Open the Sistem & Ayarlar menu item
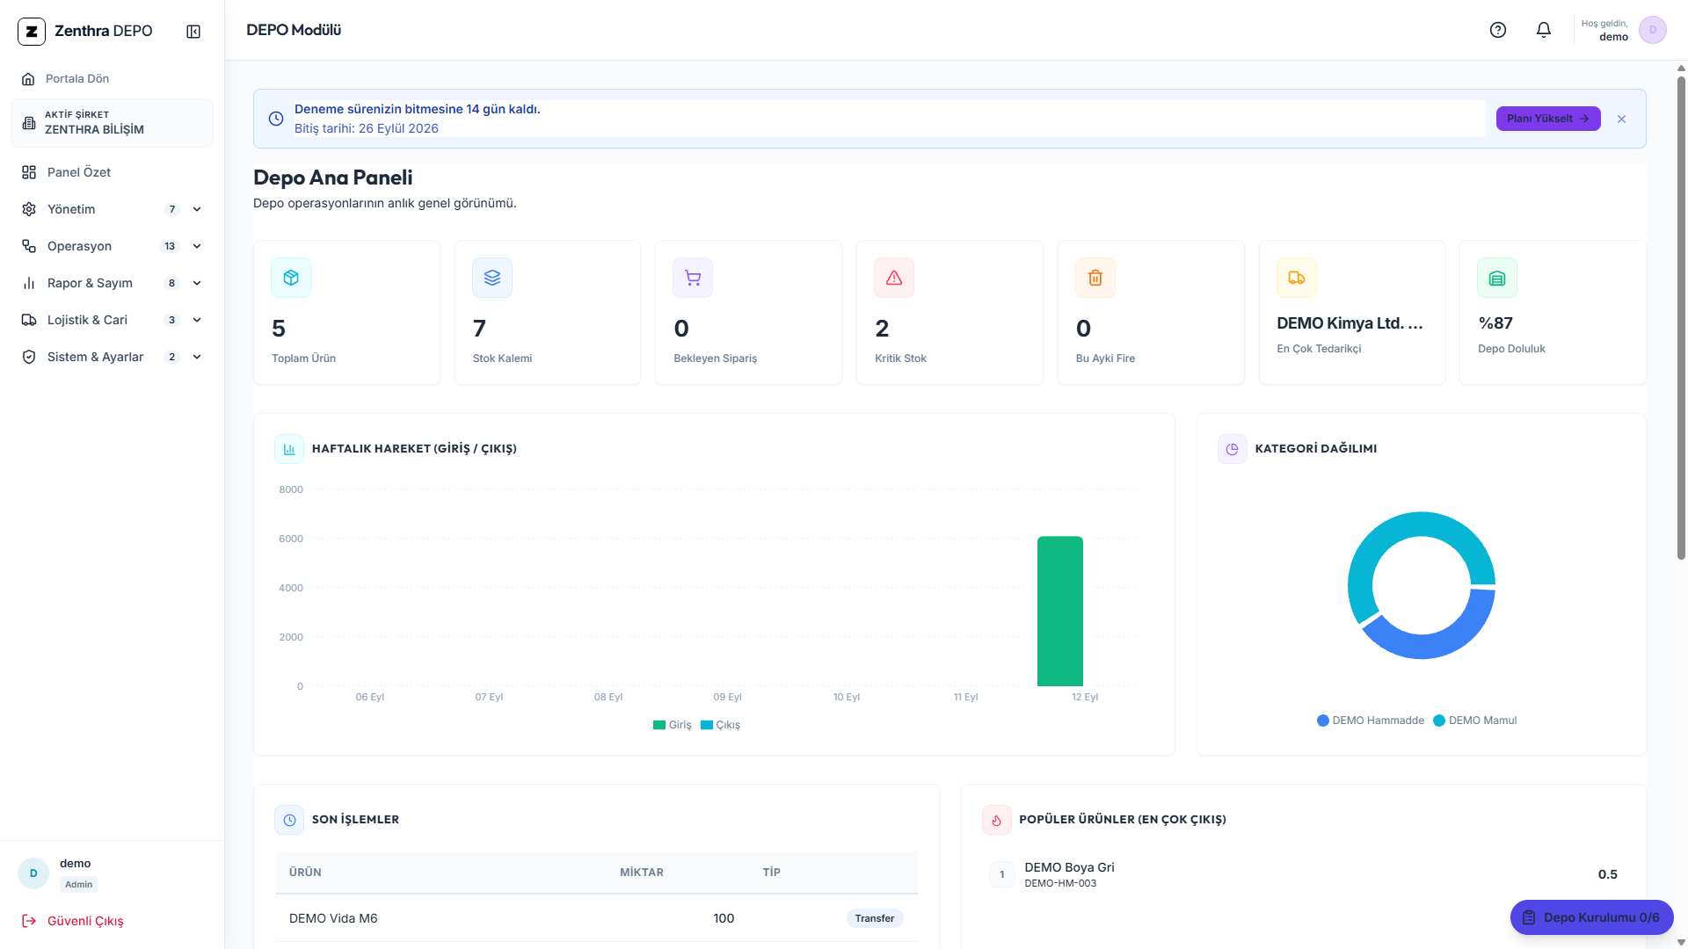The height and width of the screenshot is (949, 1688). point(112,357)
